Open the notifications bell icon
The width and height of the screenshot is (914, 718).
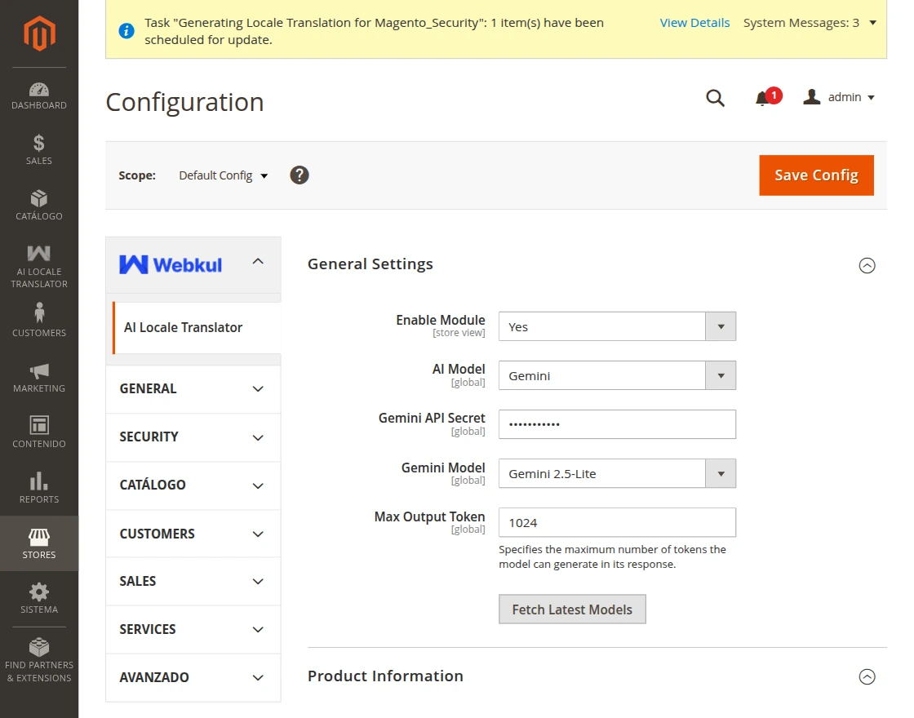762,98
